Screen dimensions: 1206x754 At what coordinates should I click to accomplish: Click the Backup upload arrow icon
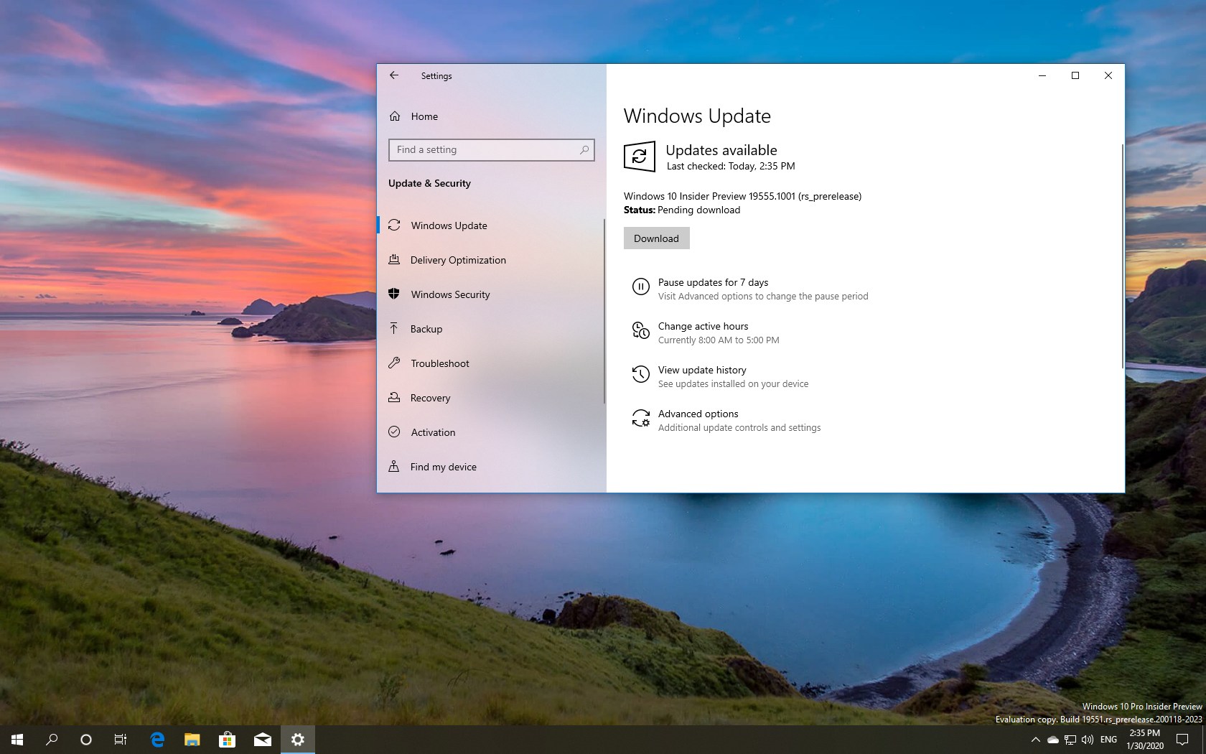[x=394, y=329]
